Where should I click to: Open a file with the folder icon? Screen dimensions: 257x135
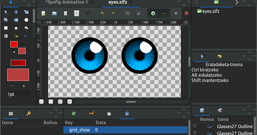click(54, 13)
